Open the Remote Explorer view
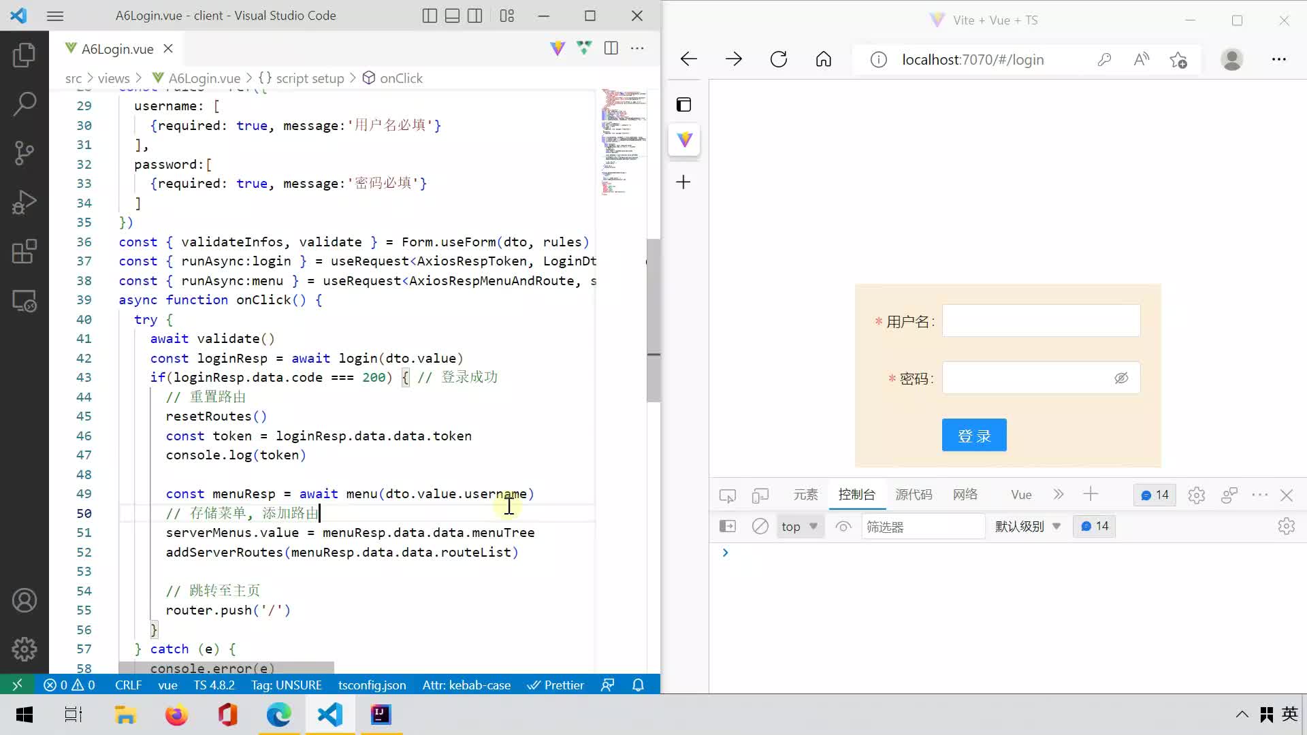 (25, 301)
